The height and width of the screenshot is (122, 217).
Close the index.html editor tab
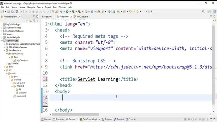tap(71, 17)
